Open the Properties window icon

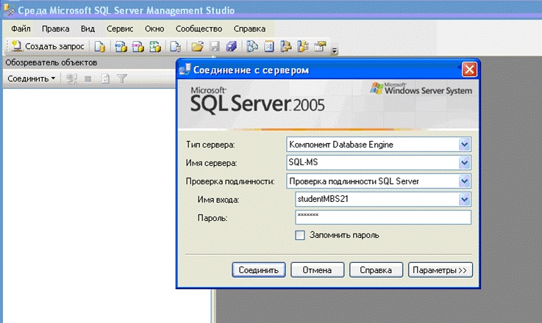(x=320, y=46)
